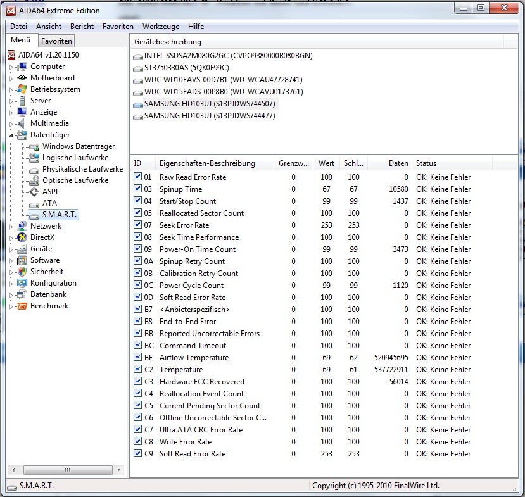Click the Geräte icon

(22, 249)
